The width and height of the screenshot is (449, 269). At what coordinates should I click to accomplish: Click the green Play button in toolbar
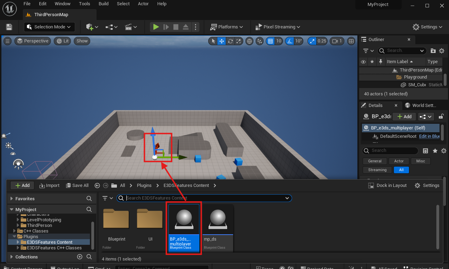(x=156, y=27)
